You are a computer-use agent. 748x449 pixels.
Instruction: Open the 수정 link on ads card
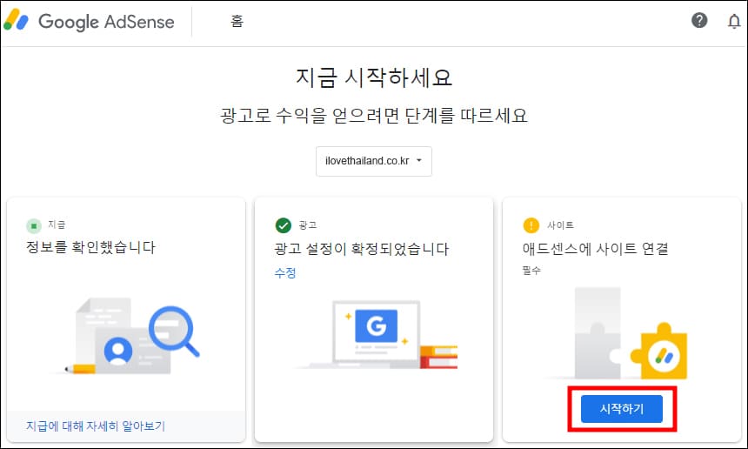click(x=285, y=273)
